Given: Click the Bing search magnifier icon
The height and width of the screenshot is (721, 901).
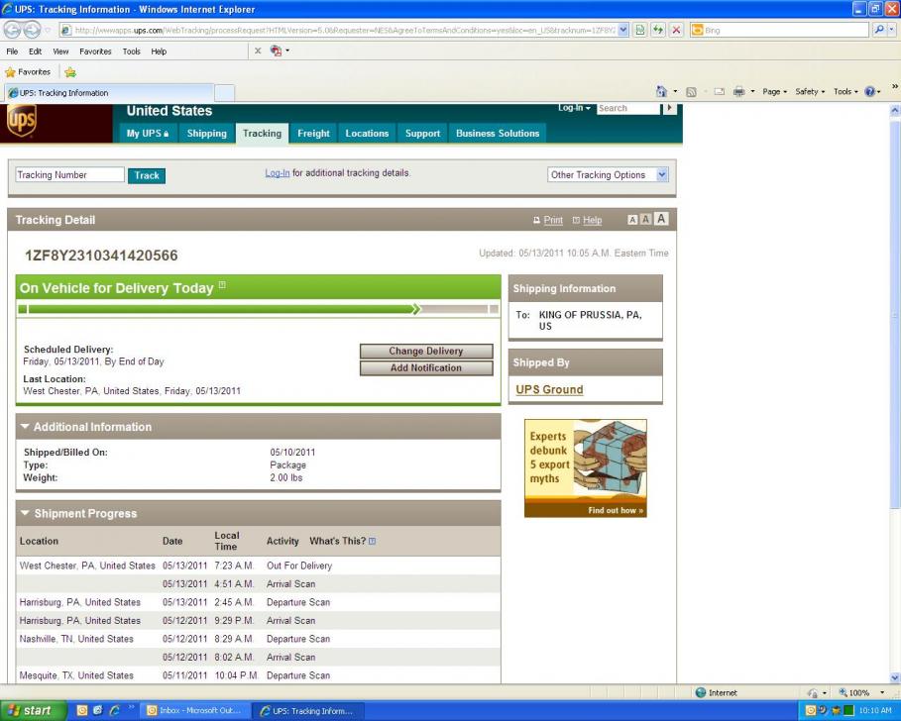Looking at the screenshot, I should coord(878,30).
